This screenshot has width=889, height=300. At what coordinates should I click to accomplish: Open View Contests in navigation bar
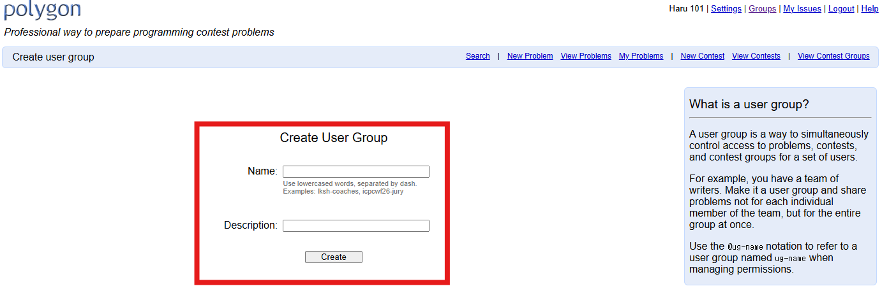[x=756, y=56]
